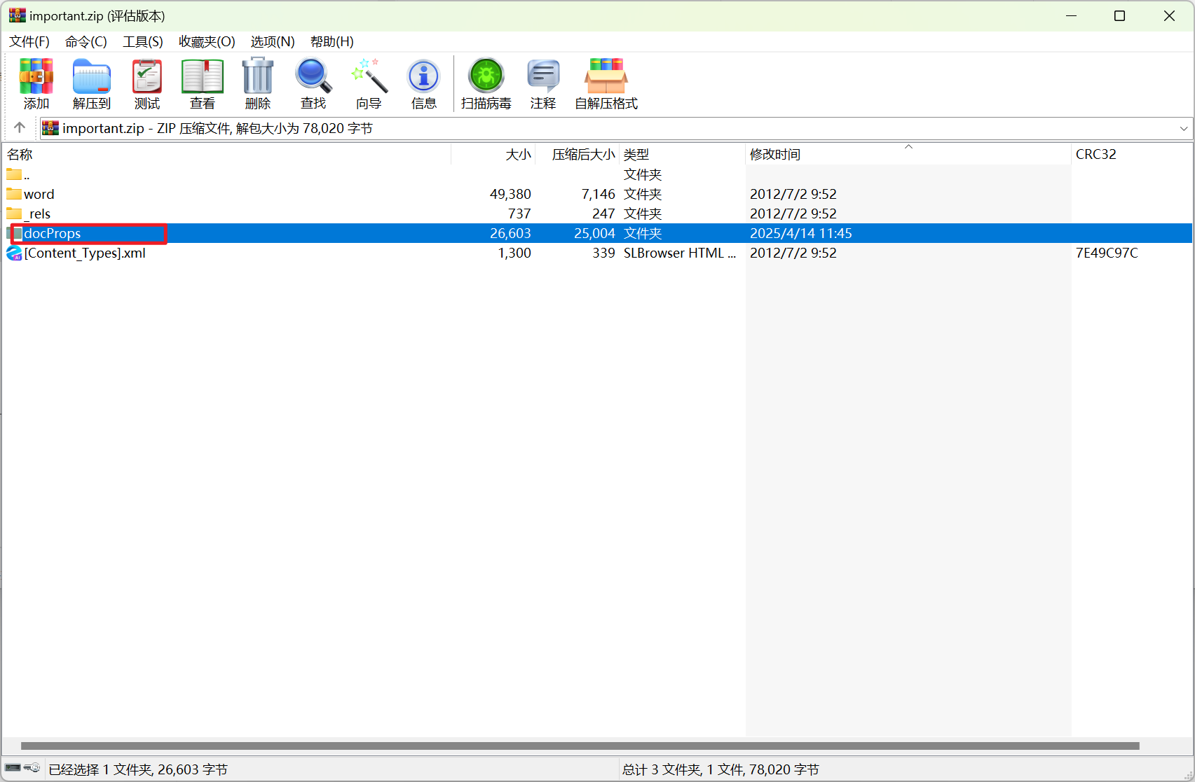Viewport: 1195px width, 782px height.
Task: Open the 收藏夹(O) menu
Action: 207,41
